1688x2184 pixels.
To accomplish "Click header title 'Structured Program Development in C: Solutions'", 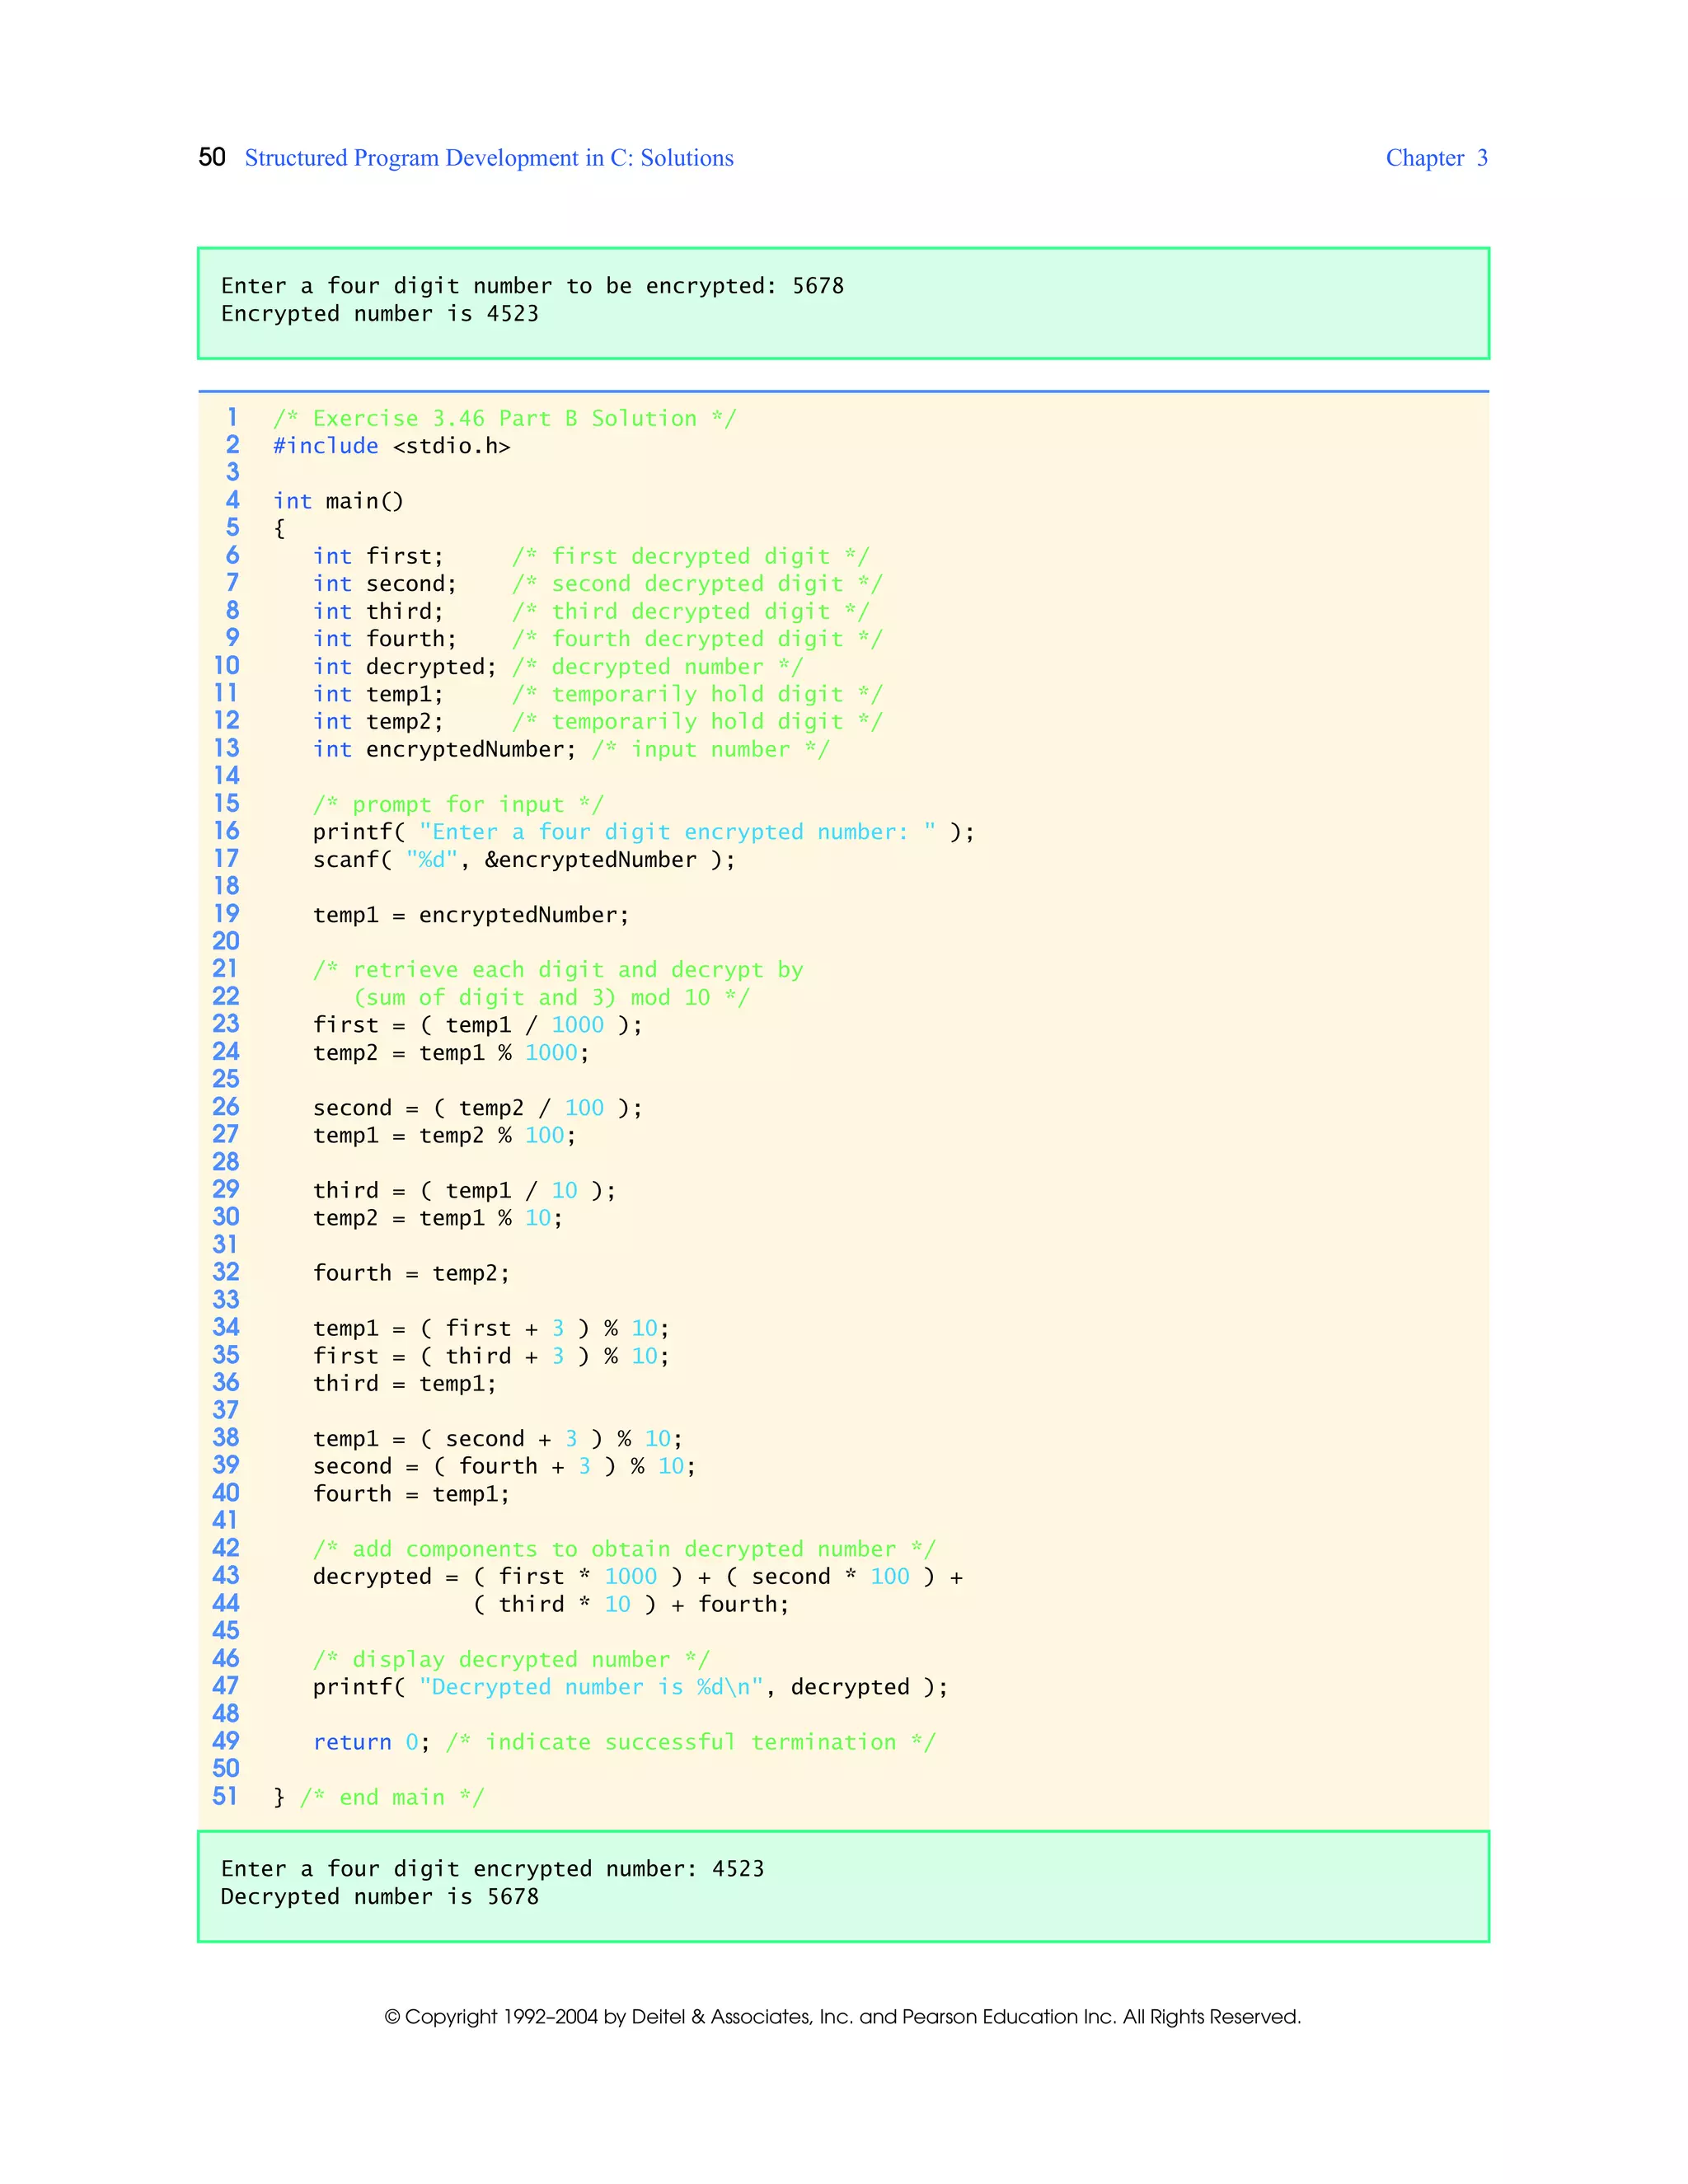I will click(489, 158).
